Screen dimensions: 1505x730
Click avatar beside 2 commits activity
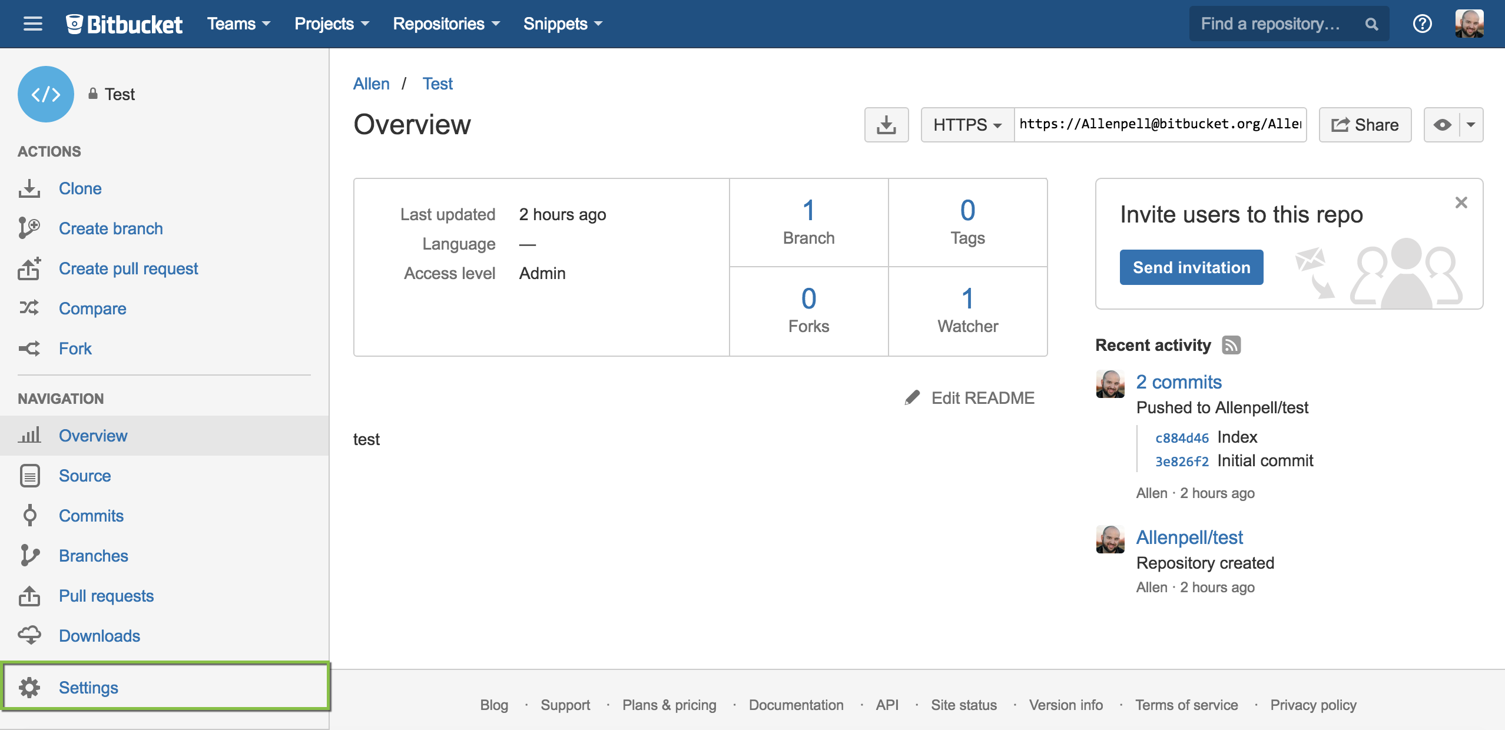coord(1110,384)
